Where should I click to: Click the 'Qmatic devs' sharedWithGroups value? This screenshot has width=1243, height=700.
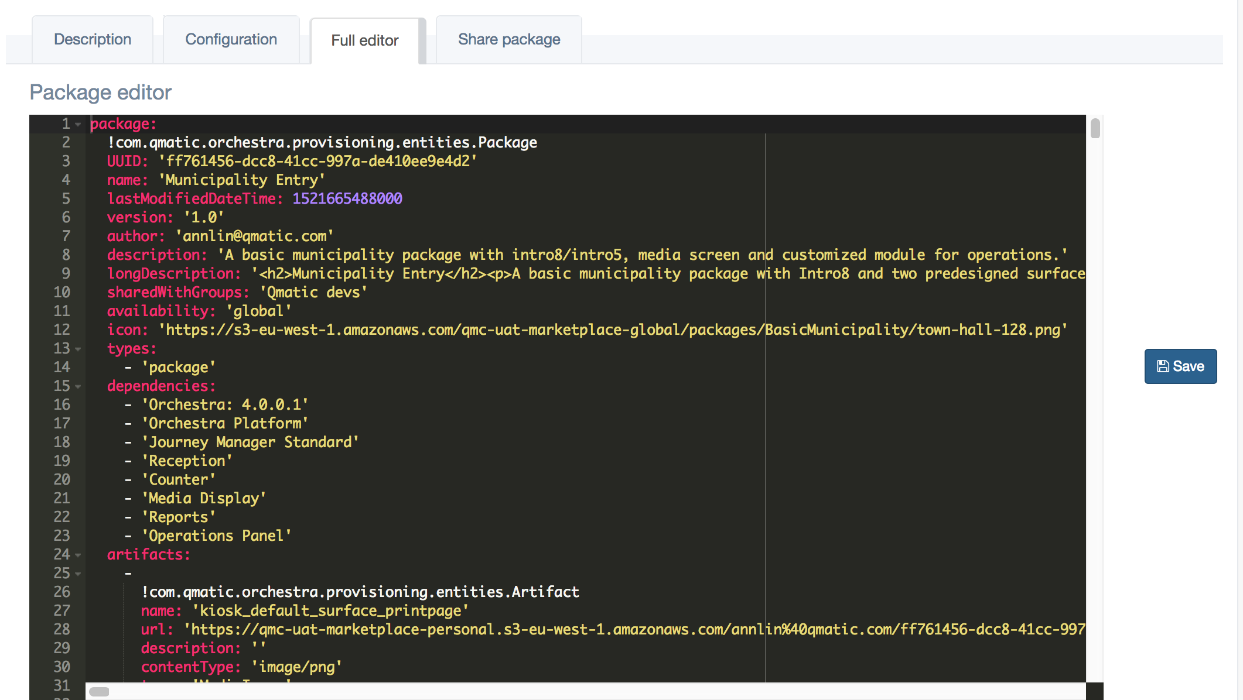313,293
